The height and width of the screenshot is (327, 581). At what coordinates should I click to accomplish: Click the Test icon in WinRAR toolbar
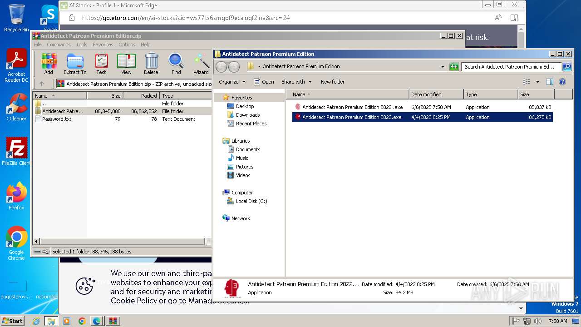coord(101,64)
